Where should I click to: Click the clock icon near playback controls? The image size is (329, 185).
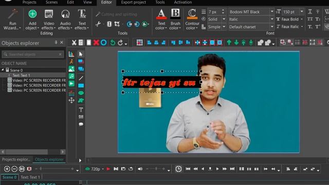click(178, 169)
